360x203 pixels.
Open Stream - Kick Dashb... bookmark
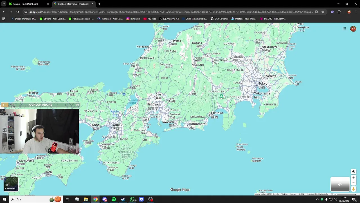pos(53,19)
